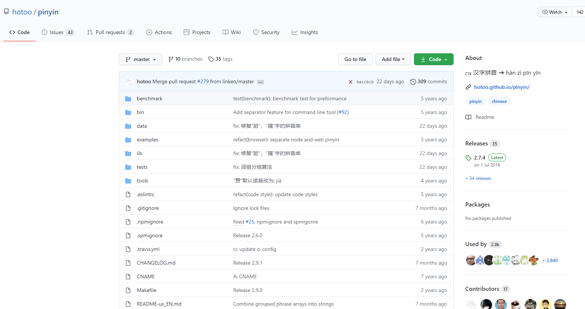
Task: Open the Watch notifications dropdown
Action: [x=555, y=12]
